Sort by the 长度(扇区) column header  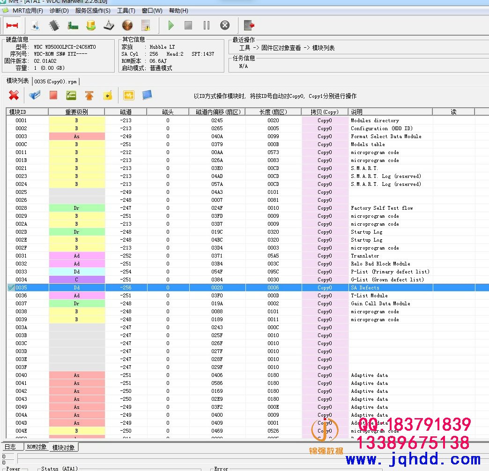click(x=273, y=112)
